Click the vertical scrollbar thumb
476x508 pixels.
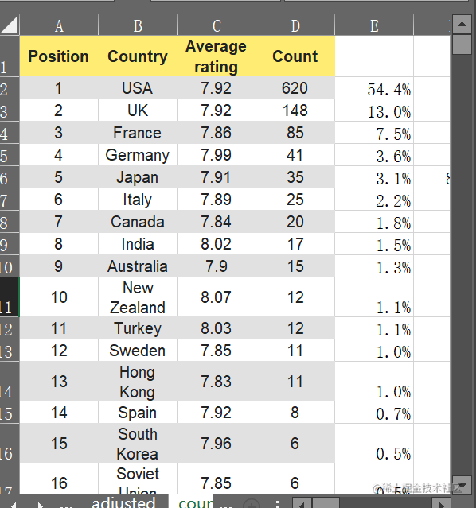[462, 45]
